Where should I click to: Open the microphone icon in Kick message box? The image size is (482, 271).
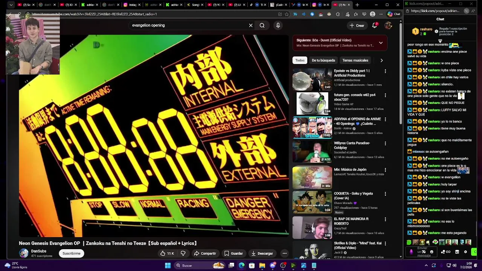tap(411, 252)
